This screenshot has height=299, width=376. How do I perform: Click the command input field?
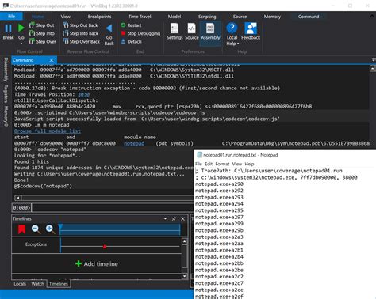click(113, 208)
